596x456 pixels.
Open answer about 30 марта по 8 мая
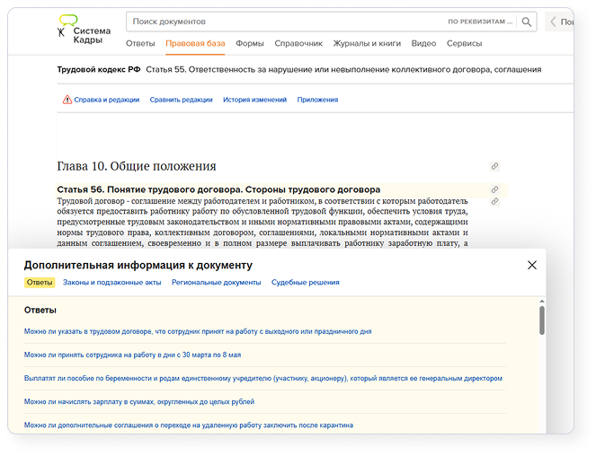pos(133,355)
